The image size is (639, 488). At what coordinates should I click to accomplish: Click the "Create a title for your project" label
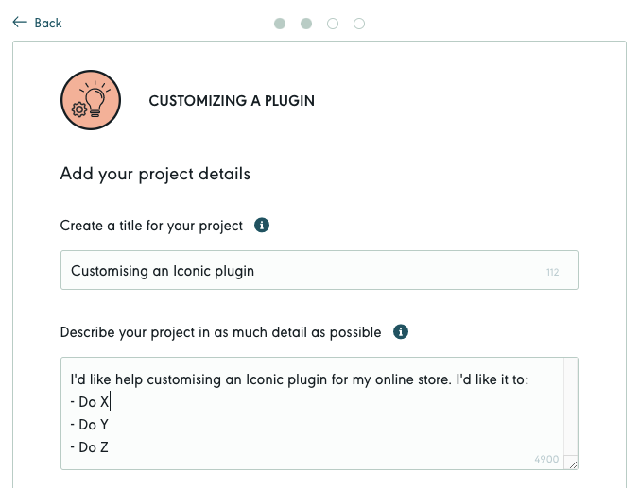151,226
